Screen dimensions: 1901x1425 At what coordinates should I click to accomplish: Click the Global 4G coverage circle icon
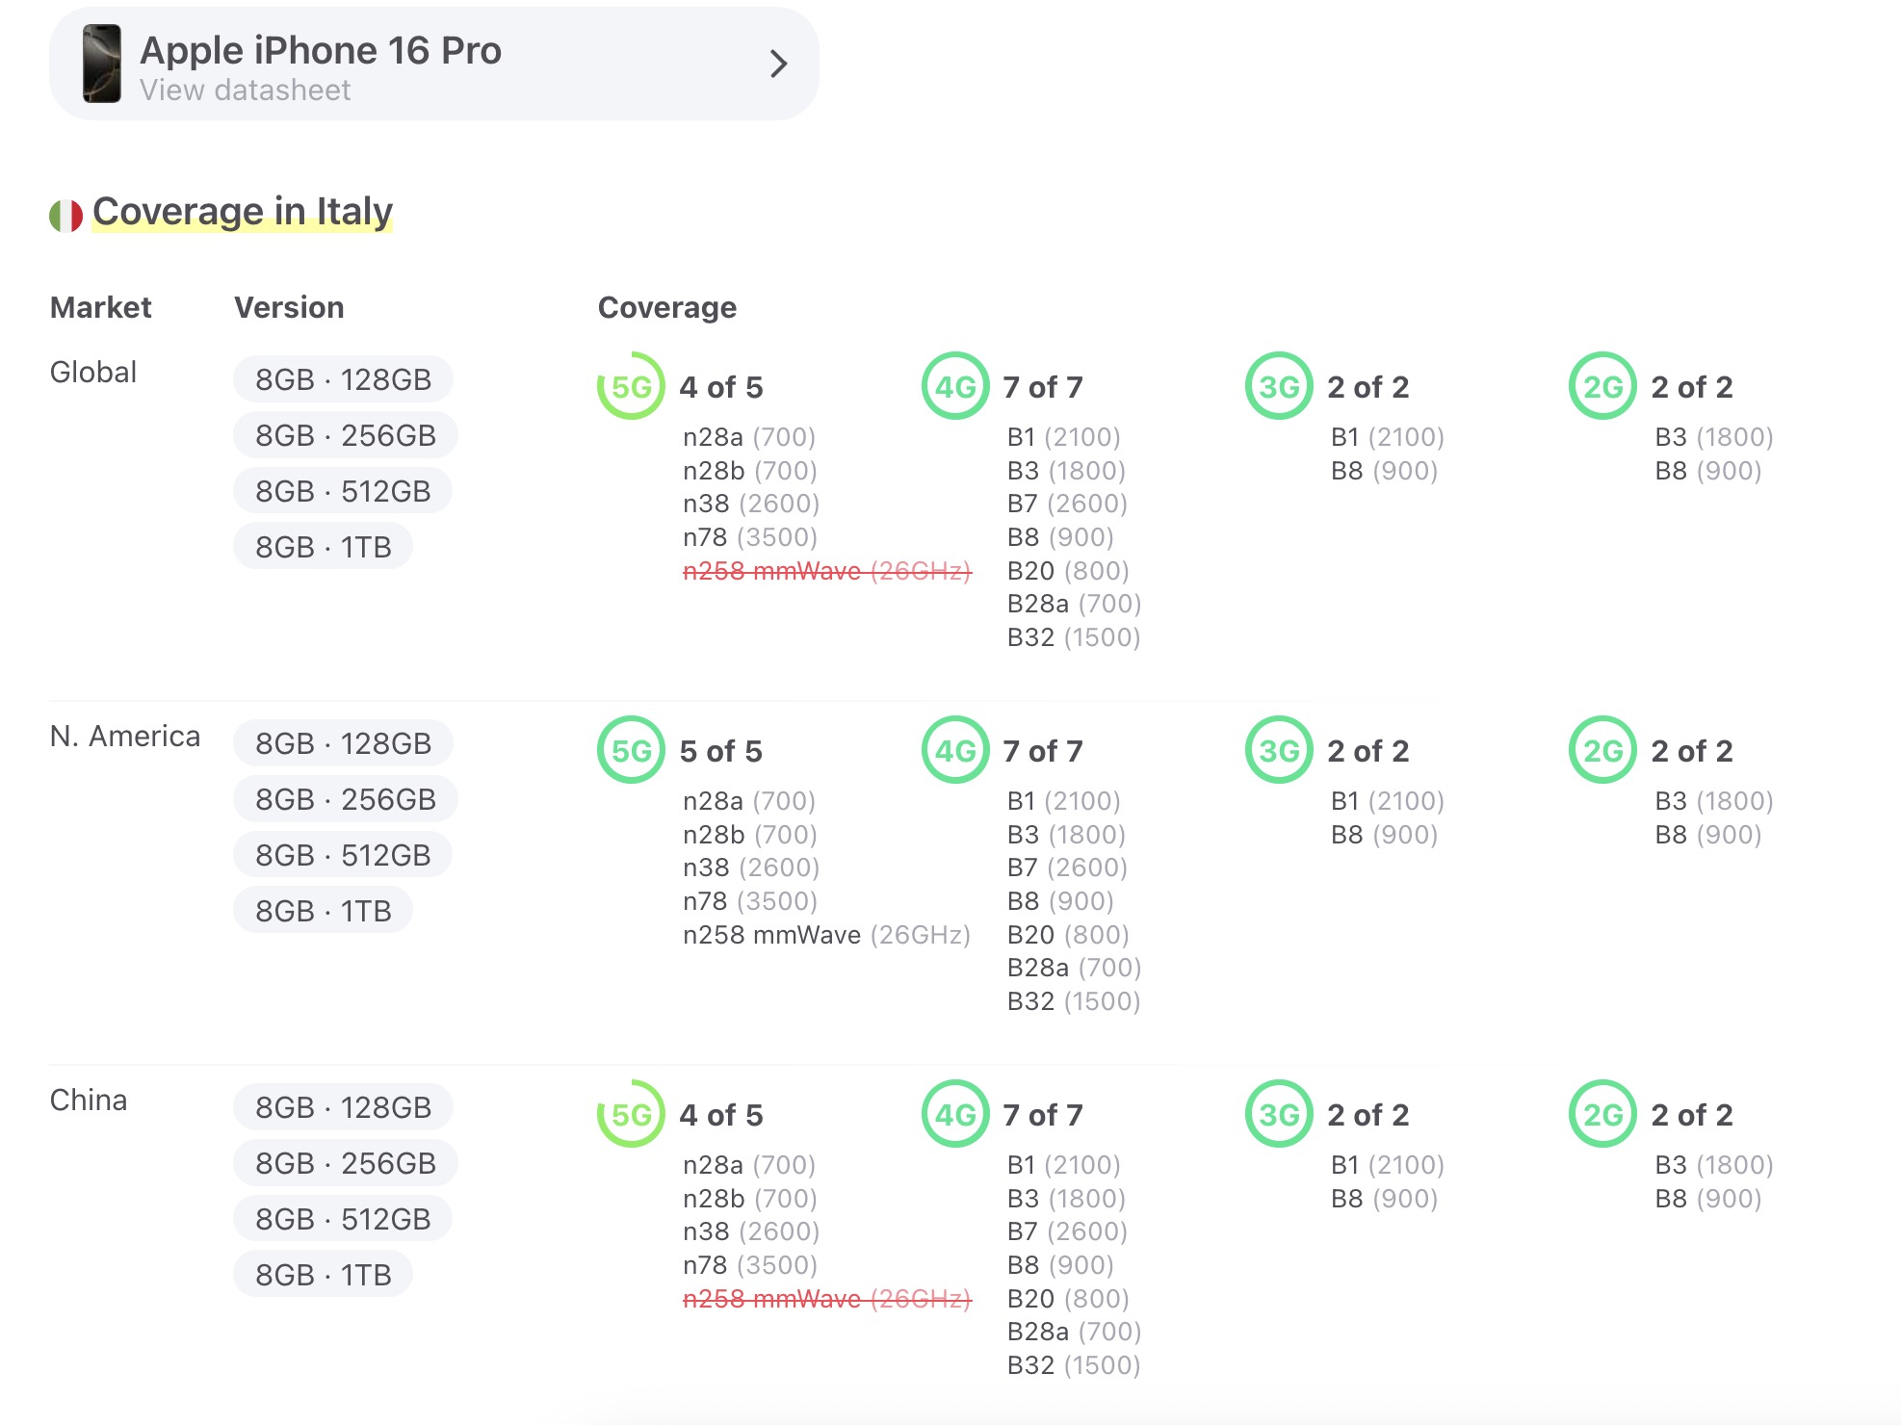(x=955, y=386)
